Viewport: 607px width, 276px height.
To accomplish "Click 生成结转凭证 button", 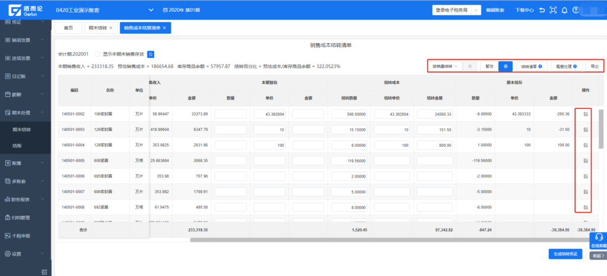I will click(x=565, y=254).
